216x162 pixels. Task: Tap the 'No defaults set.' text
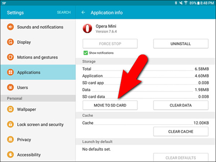click(96, 149)
